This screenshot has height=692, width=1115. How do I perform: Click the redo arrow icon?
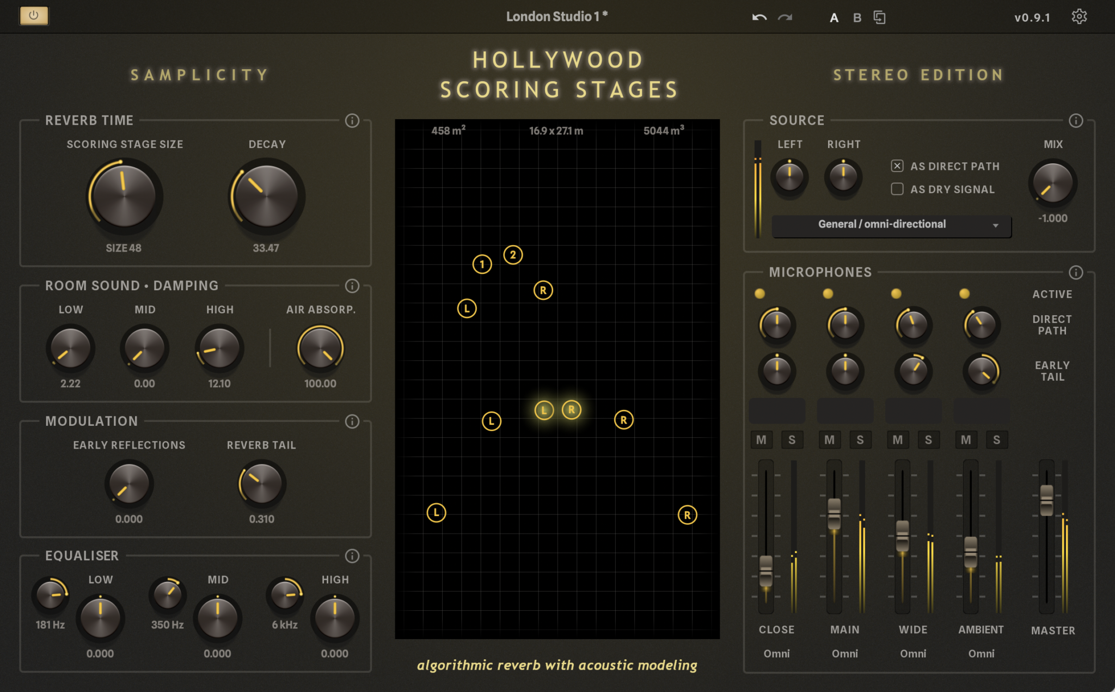click(785, 17)
